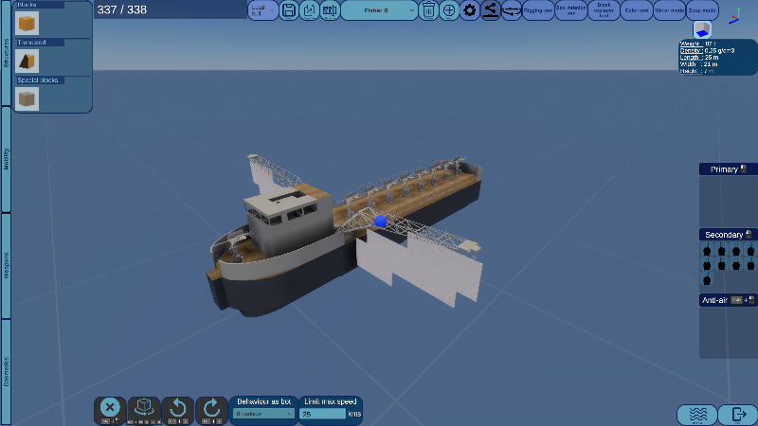Image resolution: width=758 pixels, height=426 pixels.
Task: Click the first turret in the Secondary group
Action: (707, 250)
